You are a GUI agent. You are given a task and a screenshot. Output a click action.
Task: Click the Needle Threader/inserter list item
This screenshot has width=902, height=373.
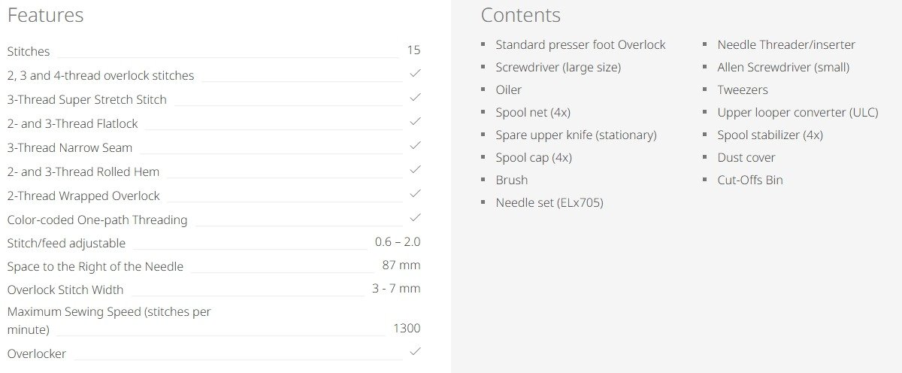click(x=786, y=45)
